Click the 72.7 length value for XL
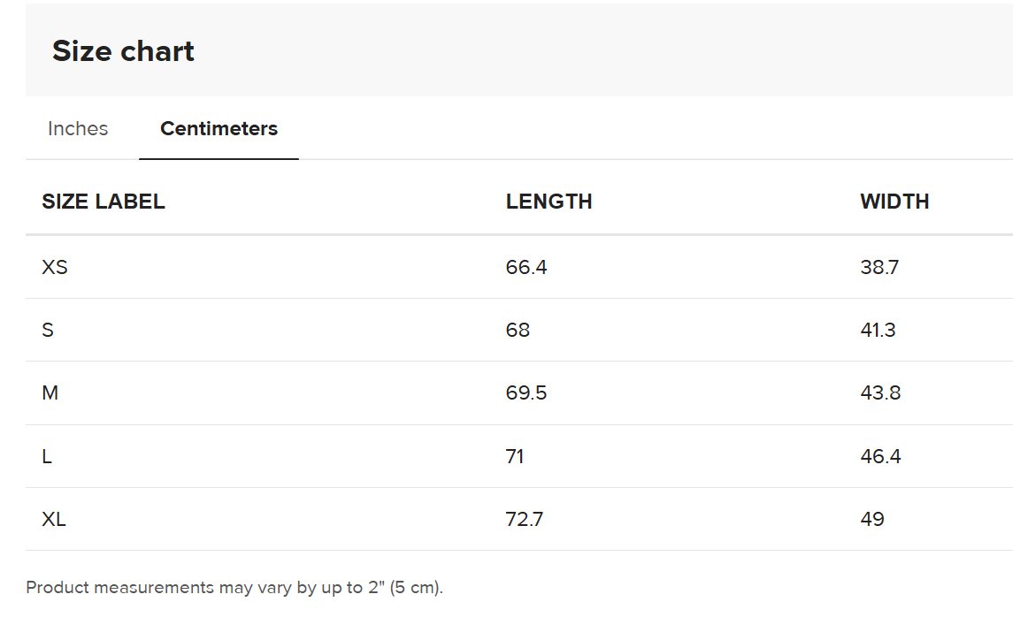Screen dimensions: 1013x640 pyautogui.click(x=525, y=519)
